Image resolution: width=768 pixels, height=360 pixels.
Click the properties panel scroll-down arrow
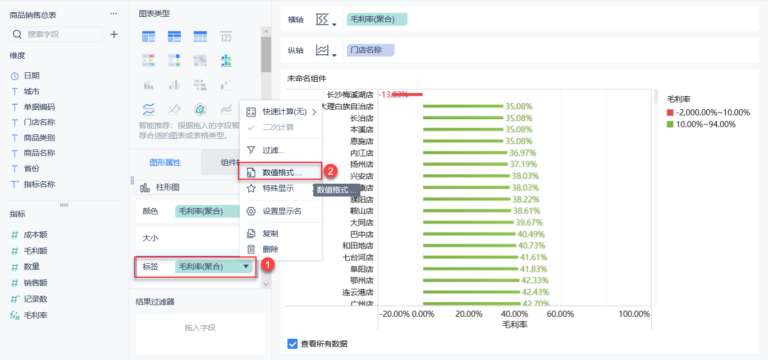click(x=266, y=284)
